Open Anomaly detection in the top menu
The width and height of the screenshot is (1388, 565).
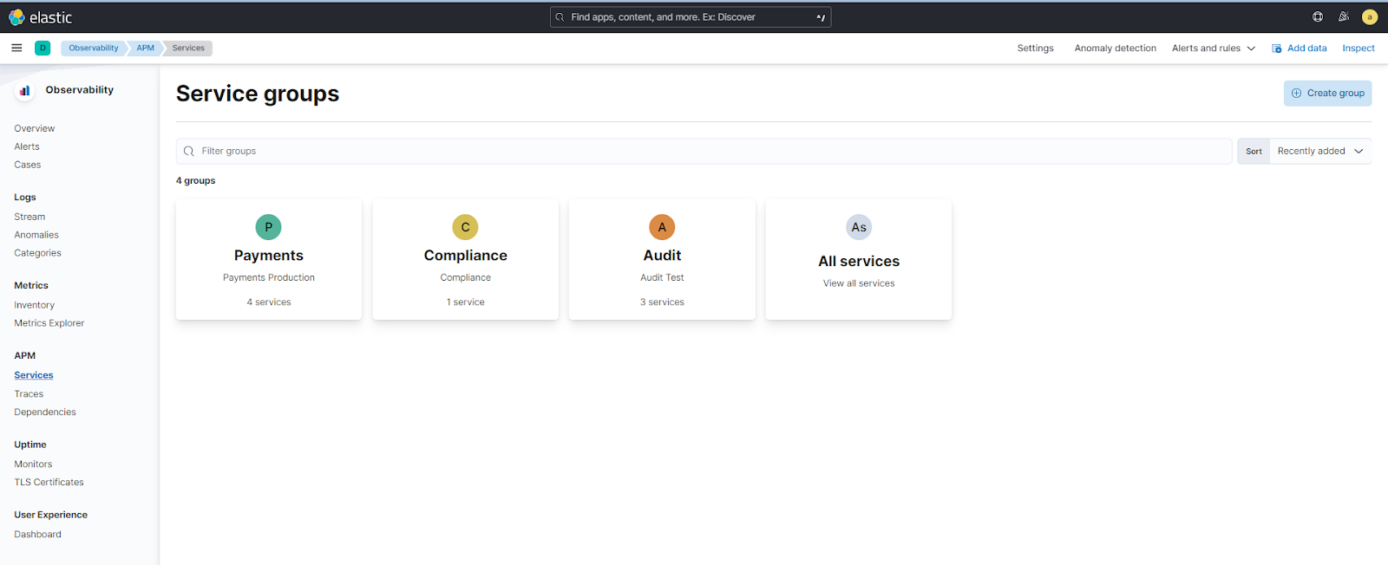1115,49
